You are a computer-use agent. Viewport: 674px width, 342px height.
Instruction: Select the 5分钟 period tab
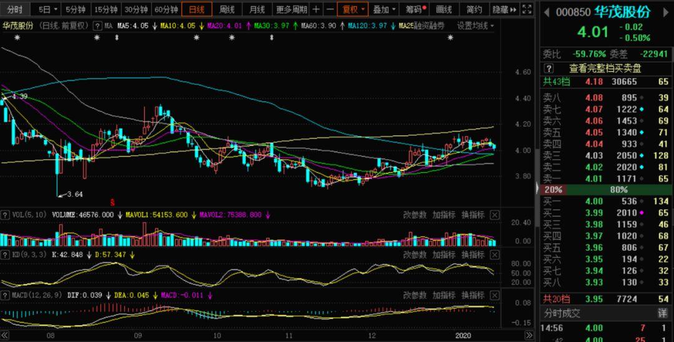coord(76,9)
